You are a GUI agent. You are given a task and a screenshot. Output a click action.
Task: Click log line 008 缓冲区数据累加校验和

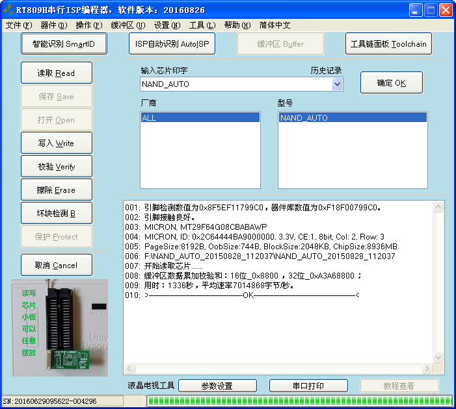pos(243,275)
